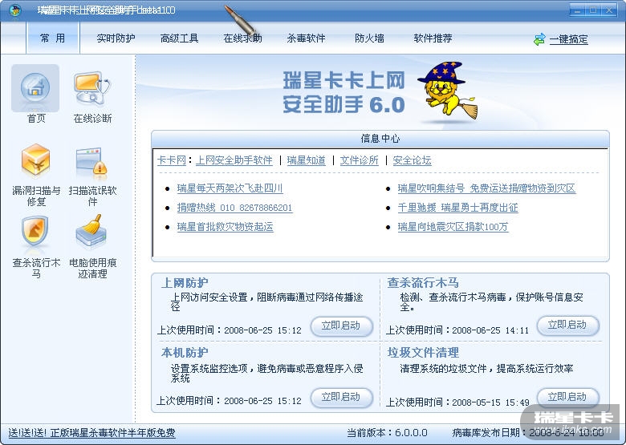Minimize the window
The width and height of the screenshot is (626, 445).
577,10
